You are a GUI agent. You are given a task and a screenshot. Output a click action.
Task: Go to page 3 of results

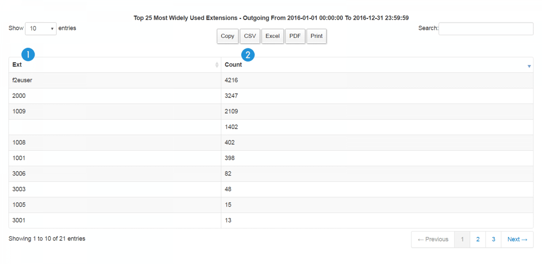pos(493,239)
